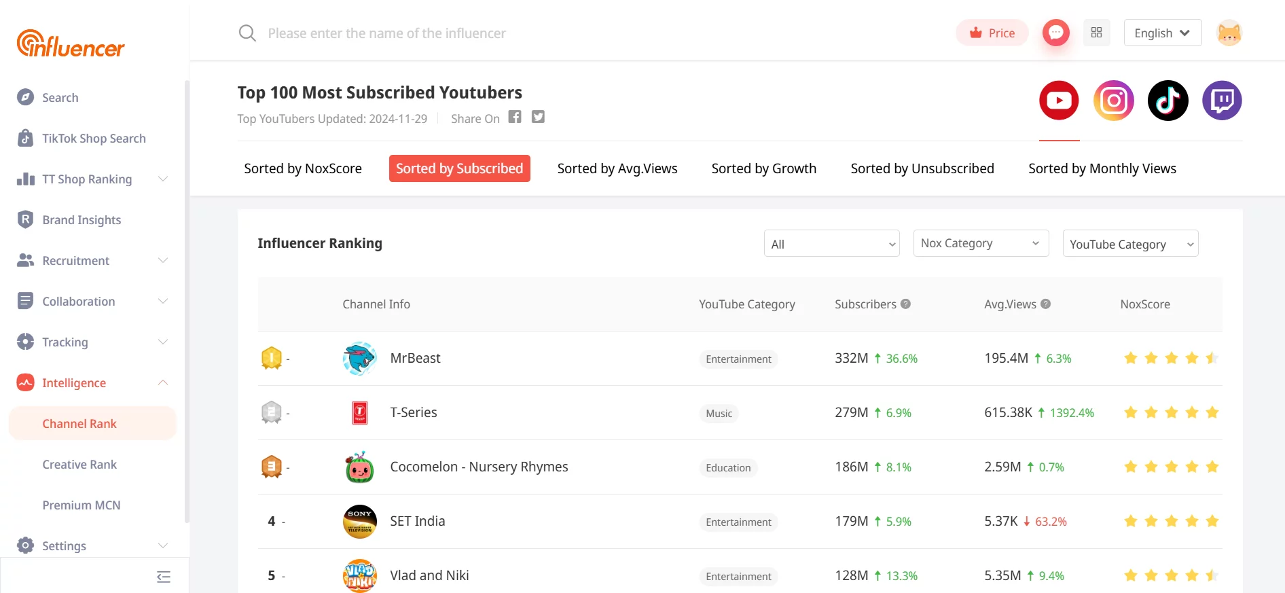Click the silver rank-two medal badge

[272, 412]
